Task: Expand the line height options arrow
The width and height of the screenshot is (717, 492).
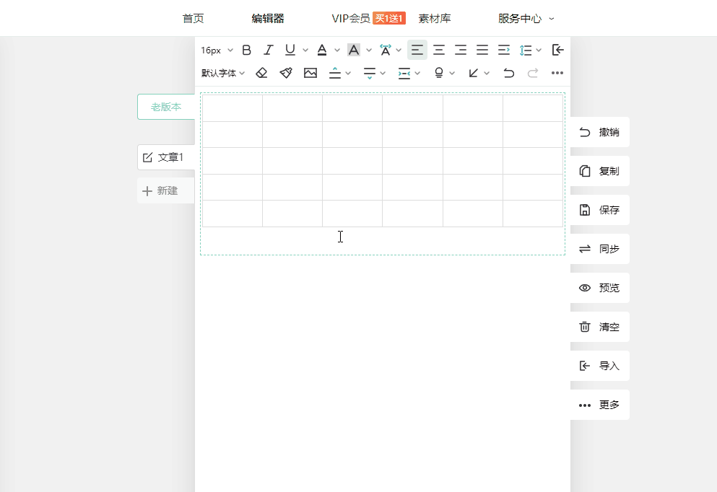Action: pos(539,50)
